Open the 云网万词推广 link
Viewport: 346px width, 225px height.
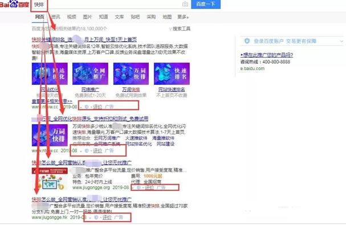pos(107,138)
